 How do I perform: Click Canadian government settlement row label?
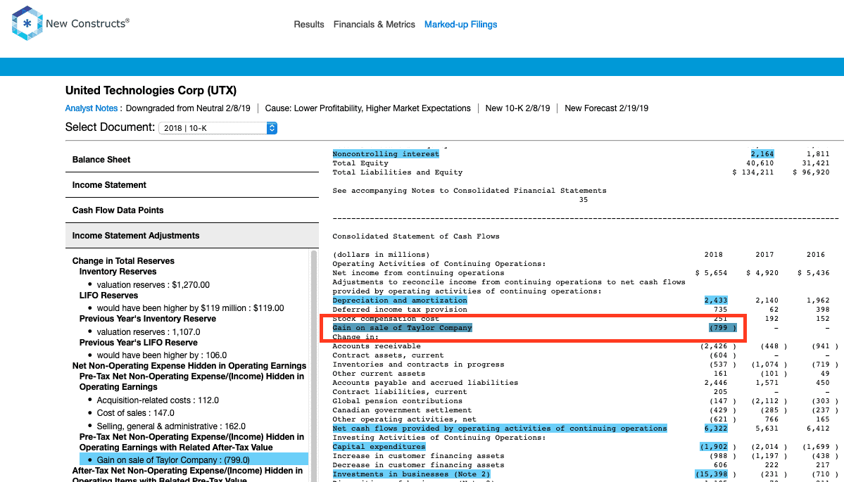(x=402, y=410)
